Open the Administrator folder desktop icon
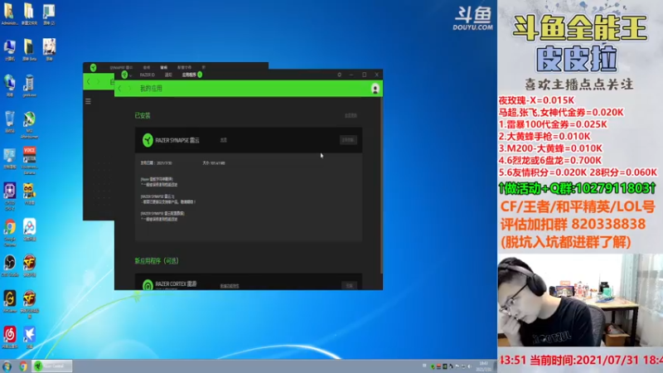This screenshot has width=663, height=373. click(9, 14)
